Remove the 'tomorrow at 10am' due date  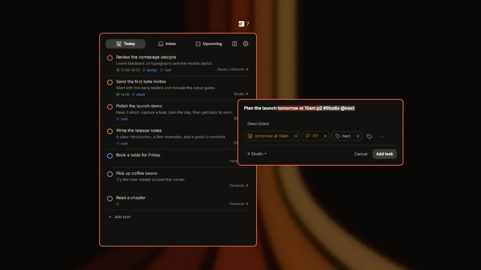296,136
